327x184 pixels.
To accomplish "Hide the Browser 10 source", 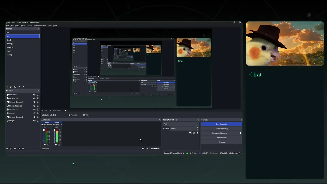I will pyautogui.click(x=34, y=98).
